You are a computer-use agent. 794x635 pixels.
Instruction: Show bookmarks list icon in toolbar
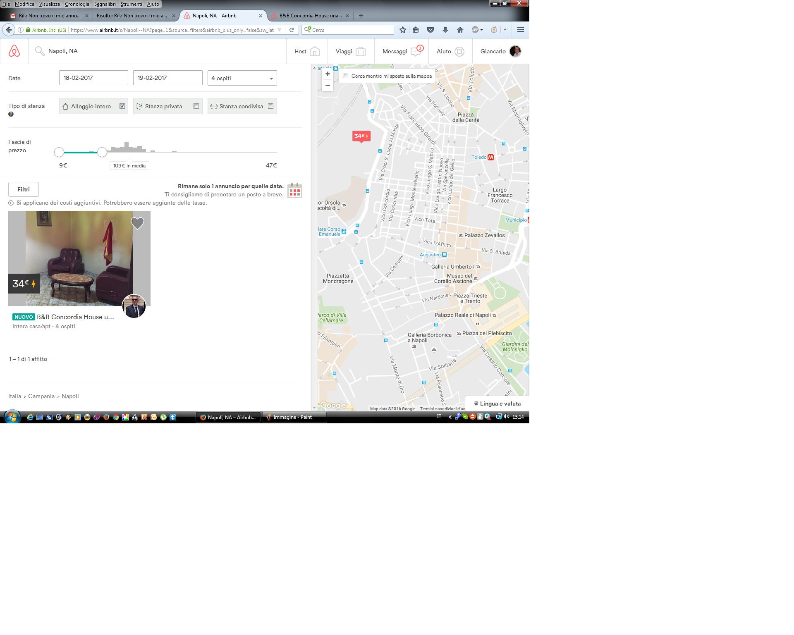click(416, 30)
